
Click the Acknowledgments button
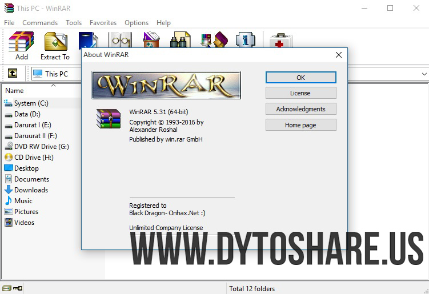coord(300,109)
